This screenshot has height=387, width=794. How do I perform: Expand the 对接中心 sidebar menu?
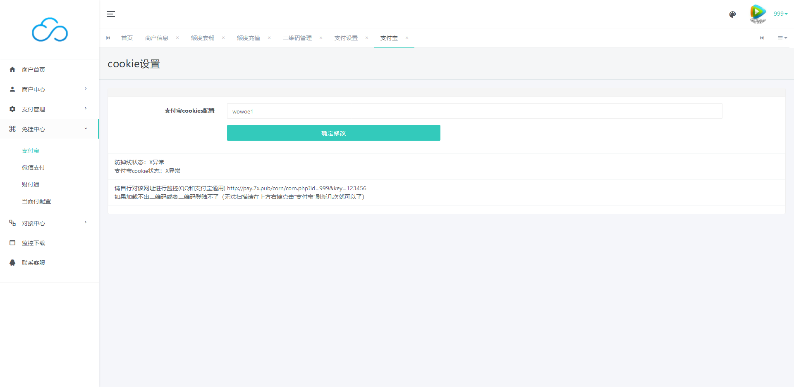pyautogui.click(x=48, y=223)
